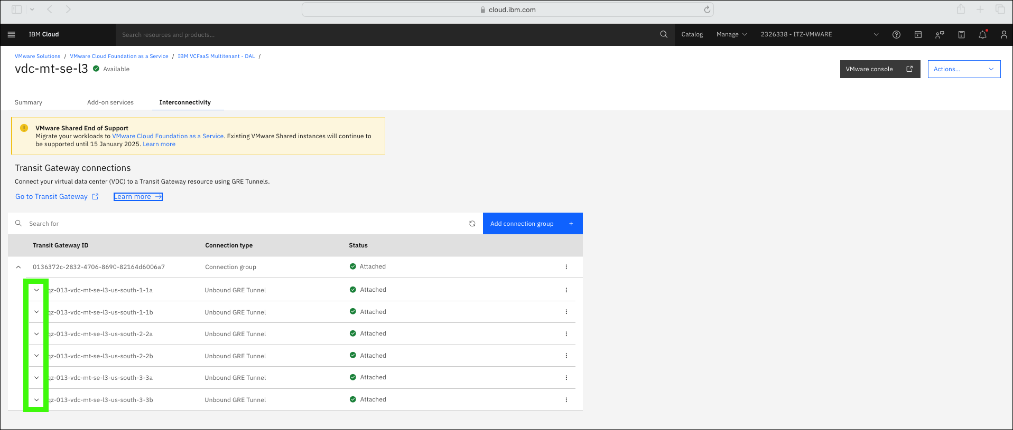Open Go to Transit Gateway link
Screen dimensions: 1013x430
point(57,197)
